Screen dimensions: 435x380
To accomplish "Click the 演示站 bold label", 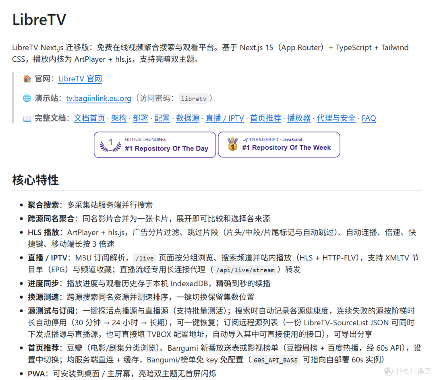I will (x=46, y=98).
